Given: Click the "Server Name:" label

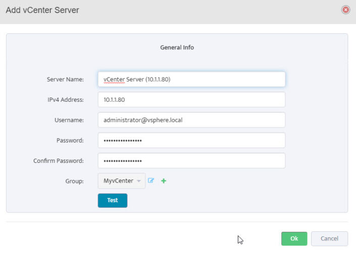Looking at the screenshot, I should [65, 80].
